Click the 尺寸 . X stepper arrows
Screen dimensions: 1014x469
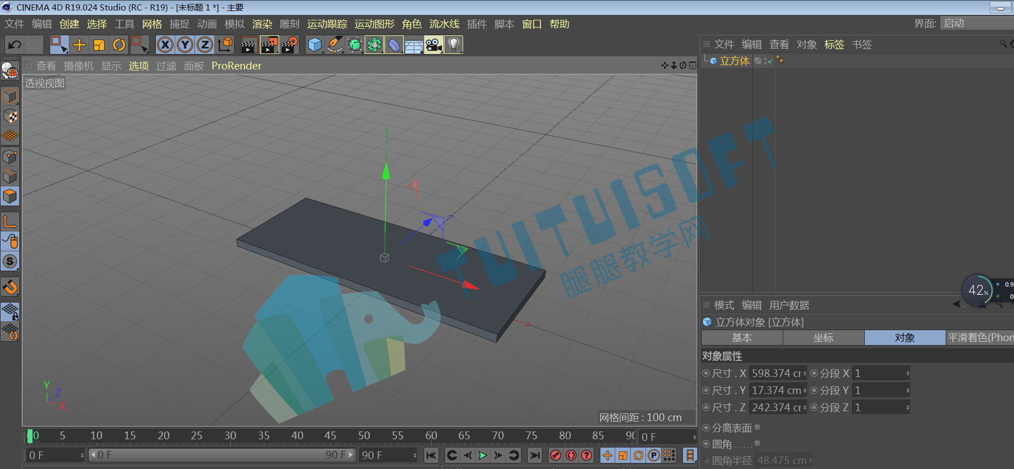pyautogui.click(x=804, y=373)
